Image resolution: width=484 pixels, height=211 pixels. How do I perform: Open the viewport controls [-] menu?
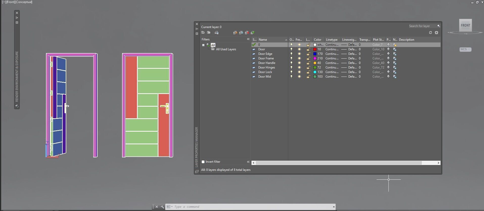[4, 2]
